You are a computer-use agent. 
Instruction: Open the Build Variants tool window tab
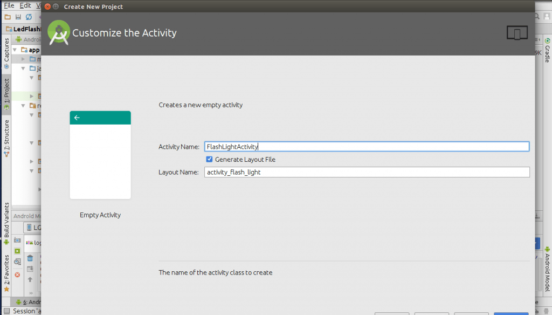click(x=6, y=224)
